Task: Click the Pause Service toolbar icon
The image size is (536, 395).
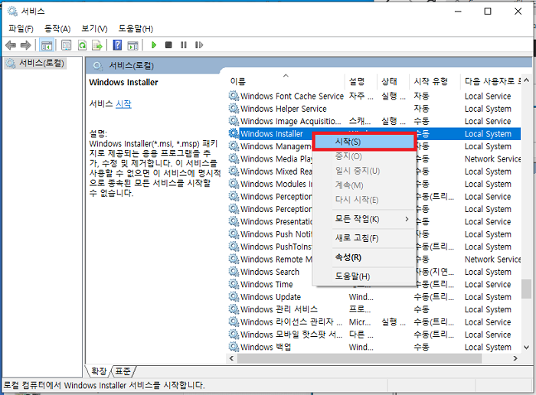Action: 183,45
